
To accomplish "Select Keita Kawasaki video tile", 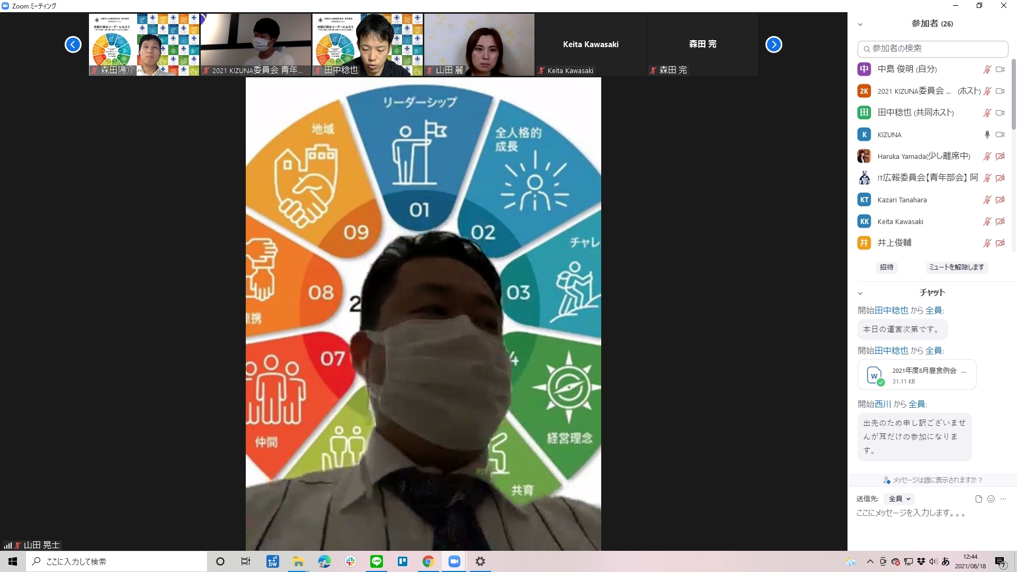I will [591, 44].
